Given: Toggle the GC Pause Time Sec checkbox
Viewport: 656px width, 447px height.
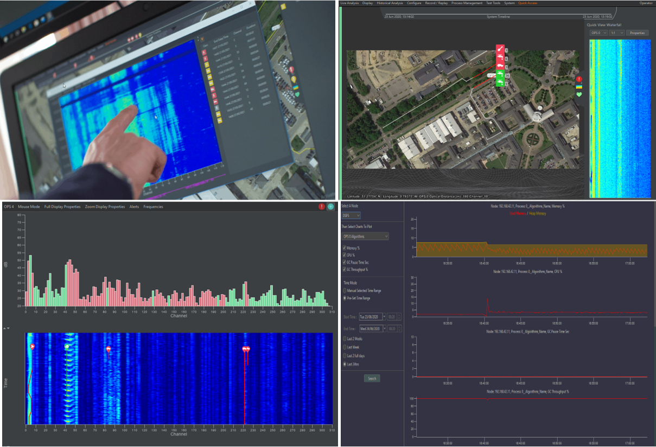Looking at the screenshot, I should (344, 262).
